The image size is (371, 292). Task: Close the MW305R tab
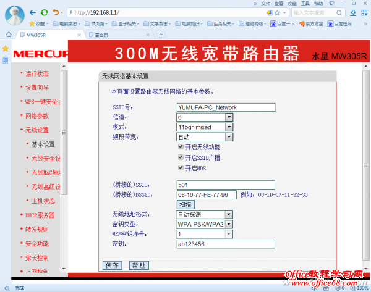point(79,35)
